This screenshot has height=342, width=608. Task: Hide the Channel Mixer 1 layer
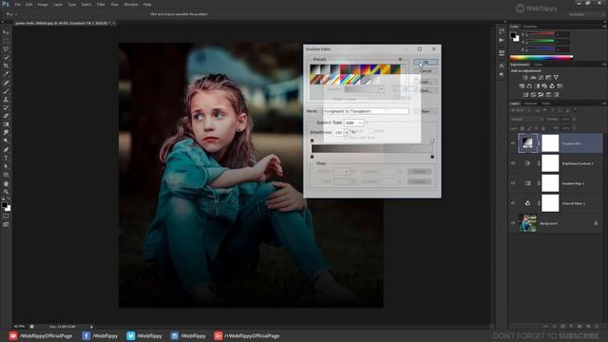pyautogui.click(x=513, y=203)
